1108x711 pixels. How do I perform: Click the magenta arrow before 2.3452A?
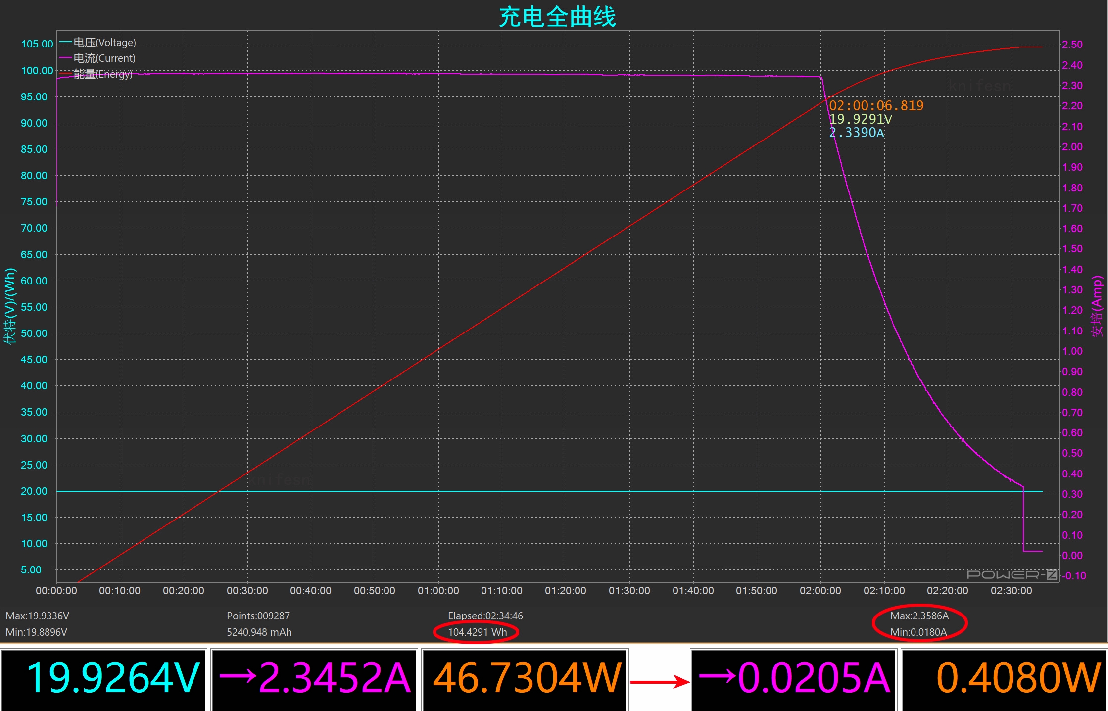click(238, 676)
